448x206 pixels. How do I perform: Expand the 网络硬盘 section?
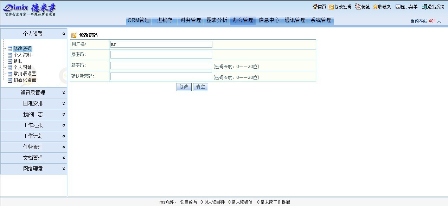64,169
